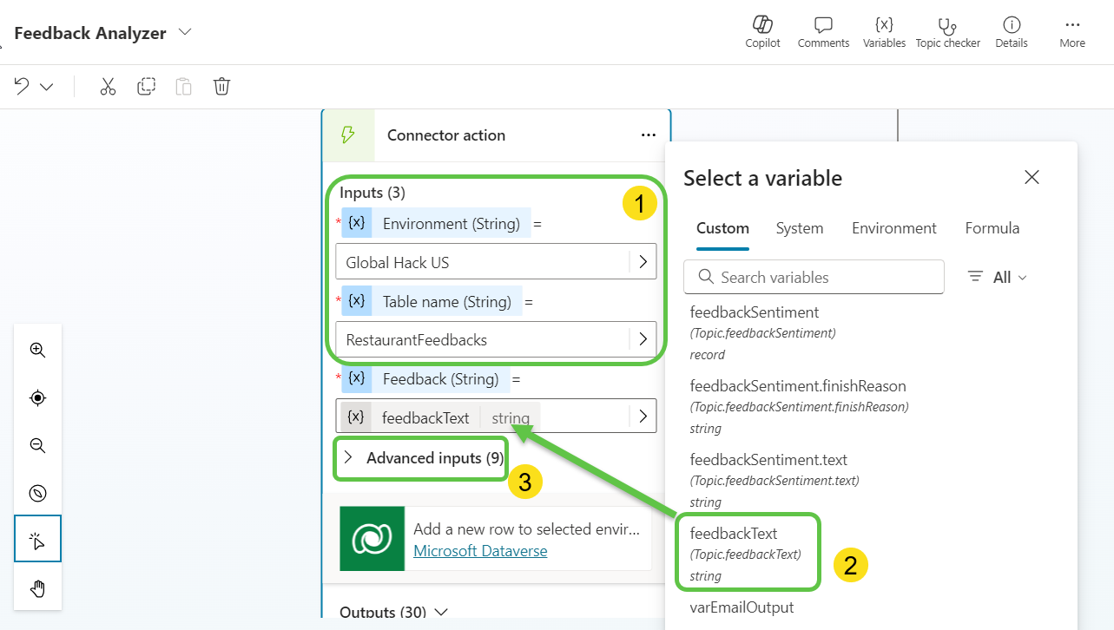Click the zoom in magnifier

37,351
